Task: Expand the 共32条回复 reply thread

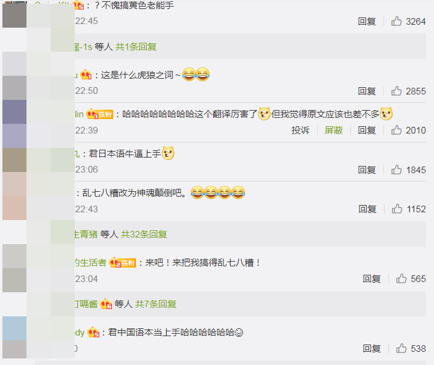Action: coord(144,234)
